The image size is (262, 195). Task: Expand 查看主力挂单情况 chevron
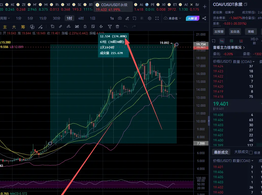coord(244,48)
